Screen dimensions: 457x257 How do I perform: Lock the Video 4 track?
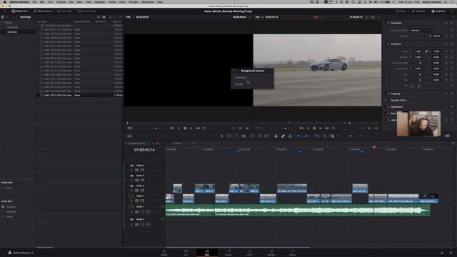pyautogui.click(x=131, y=170)
